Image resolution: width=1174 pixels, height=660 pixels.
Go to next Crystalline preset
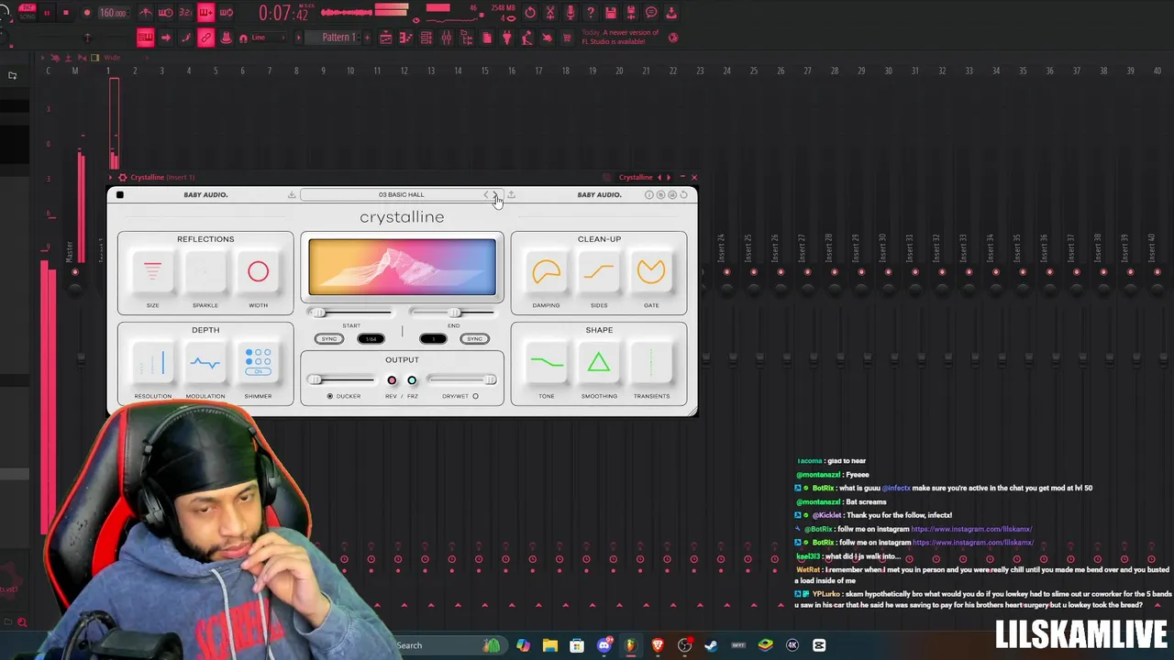(x=496, y=194)
